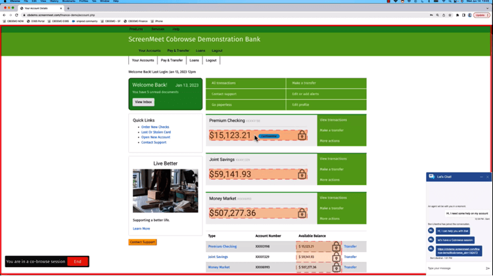Click the Go paperless tile
This screenshot has width=493, height=277.
(246, 105)
